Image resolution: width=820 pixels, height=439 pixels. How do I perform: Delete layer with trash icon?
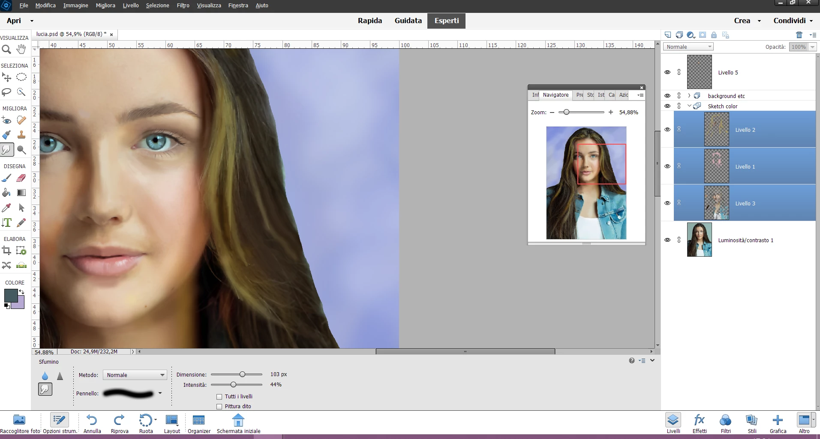coord(799,35)
